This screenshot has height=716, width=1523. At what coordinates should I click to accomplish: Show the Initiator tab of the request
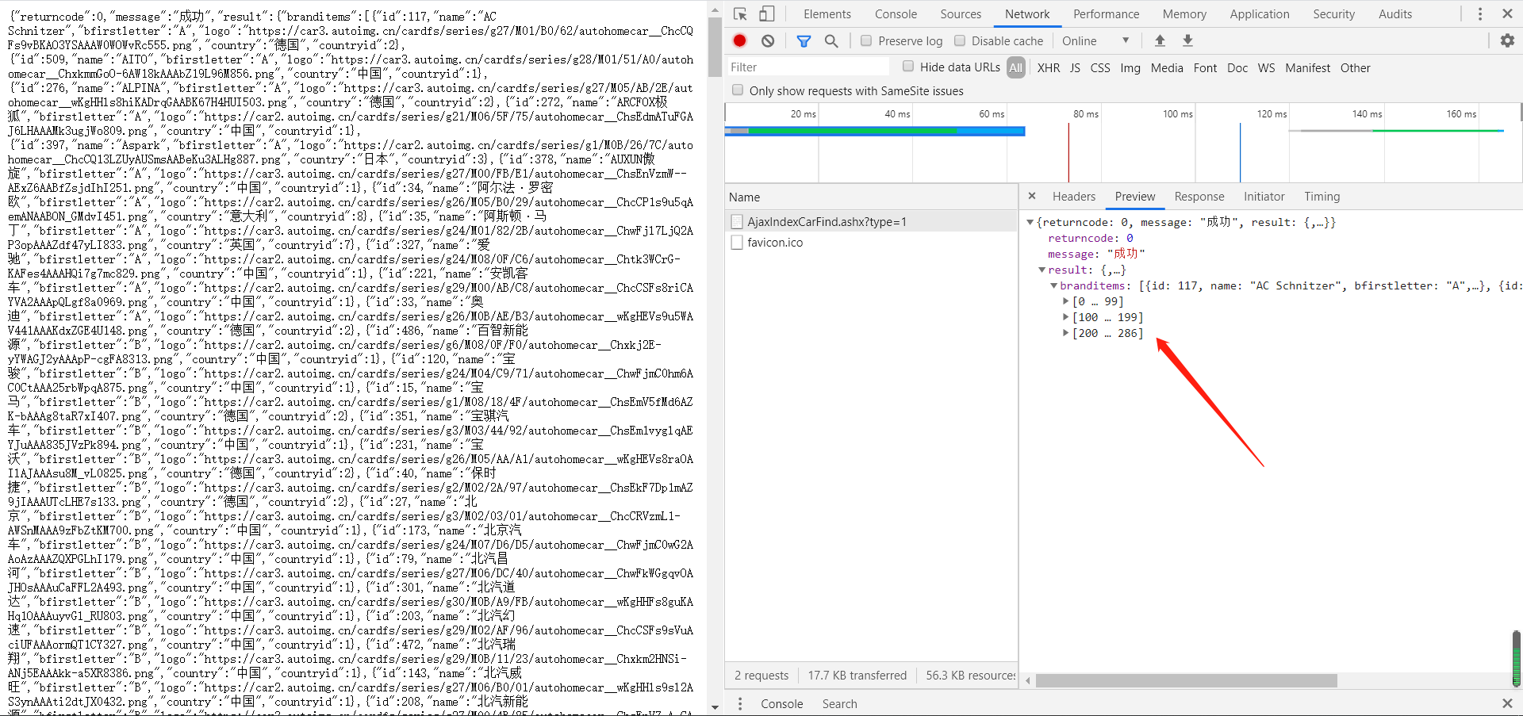[1264, 197]
